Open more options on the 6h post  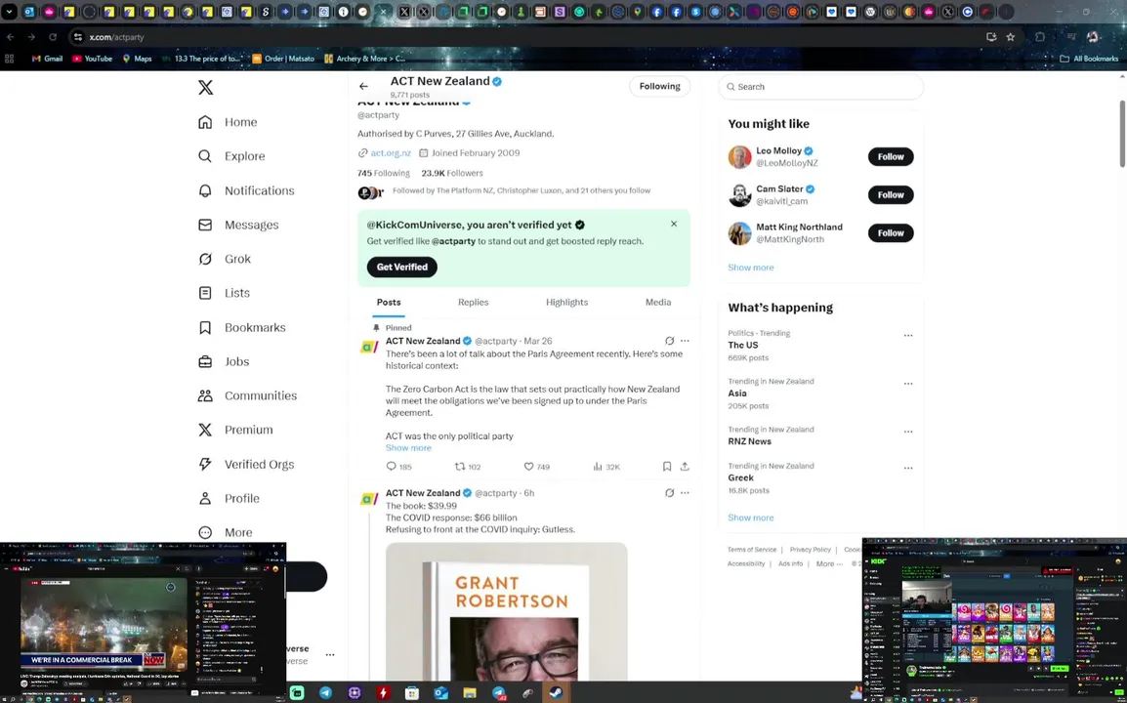point(685,493)
